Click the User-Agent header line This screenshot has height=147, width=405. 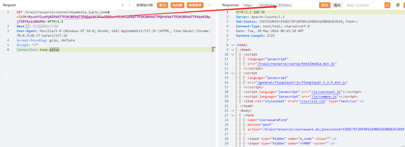point(113,33)
